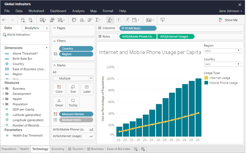Viewport: 246px width, 153px height.
Task: Open the Multiple mark type dropdown
Action: click(73, 78)
